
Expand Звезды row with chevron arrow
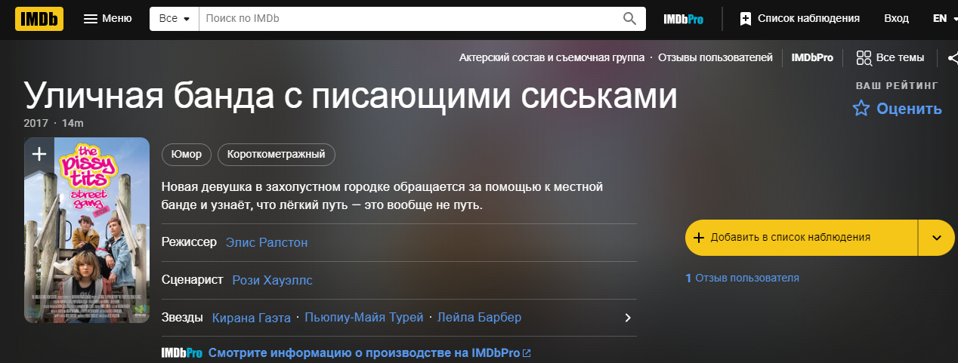pos(627,318)
